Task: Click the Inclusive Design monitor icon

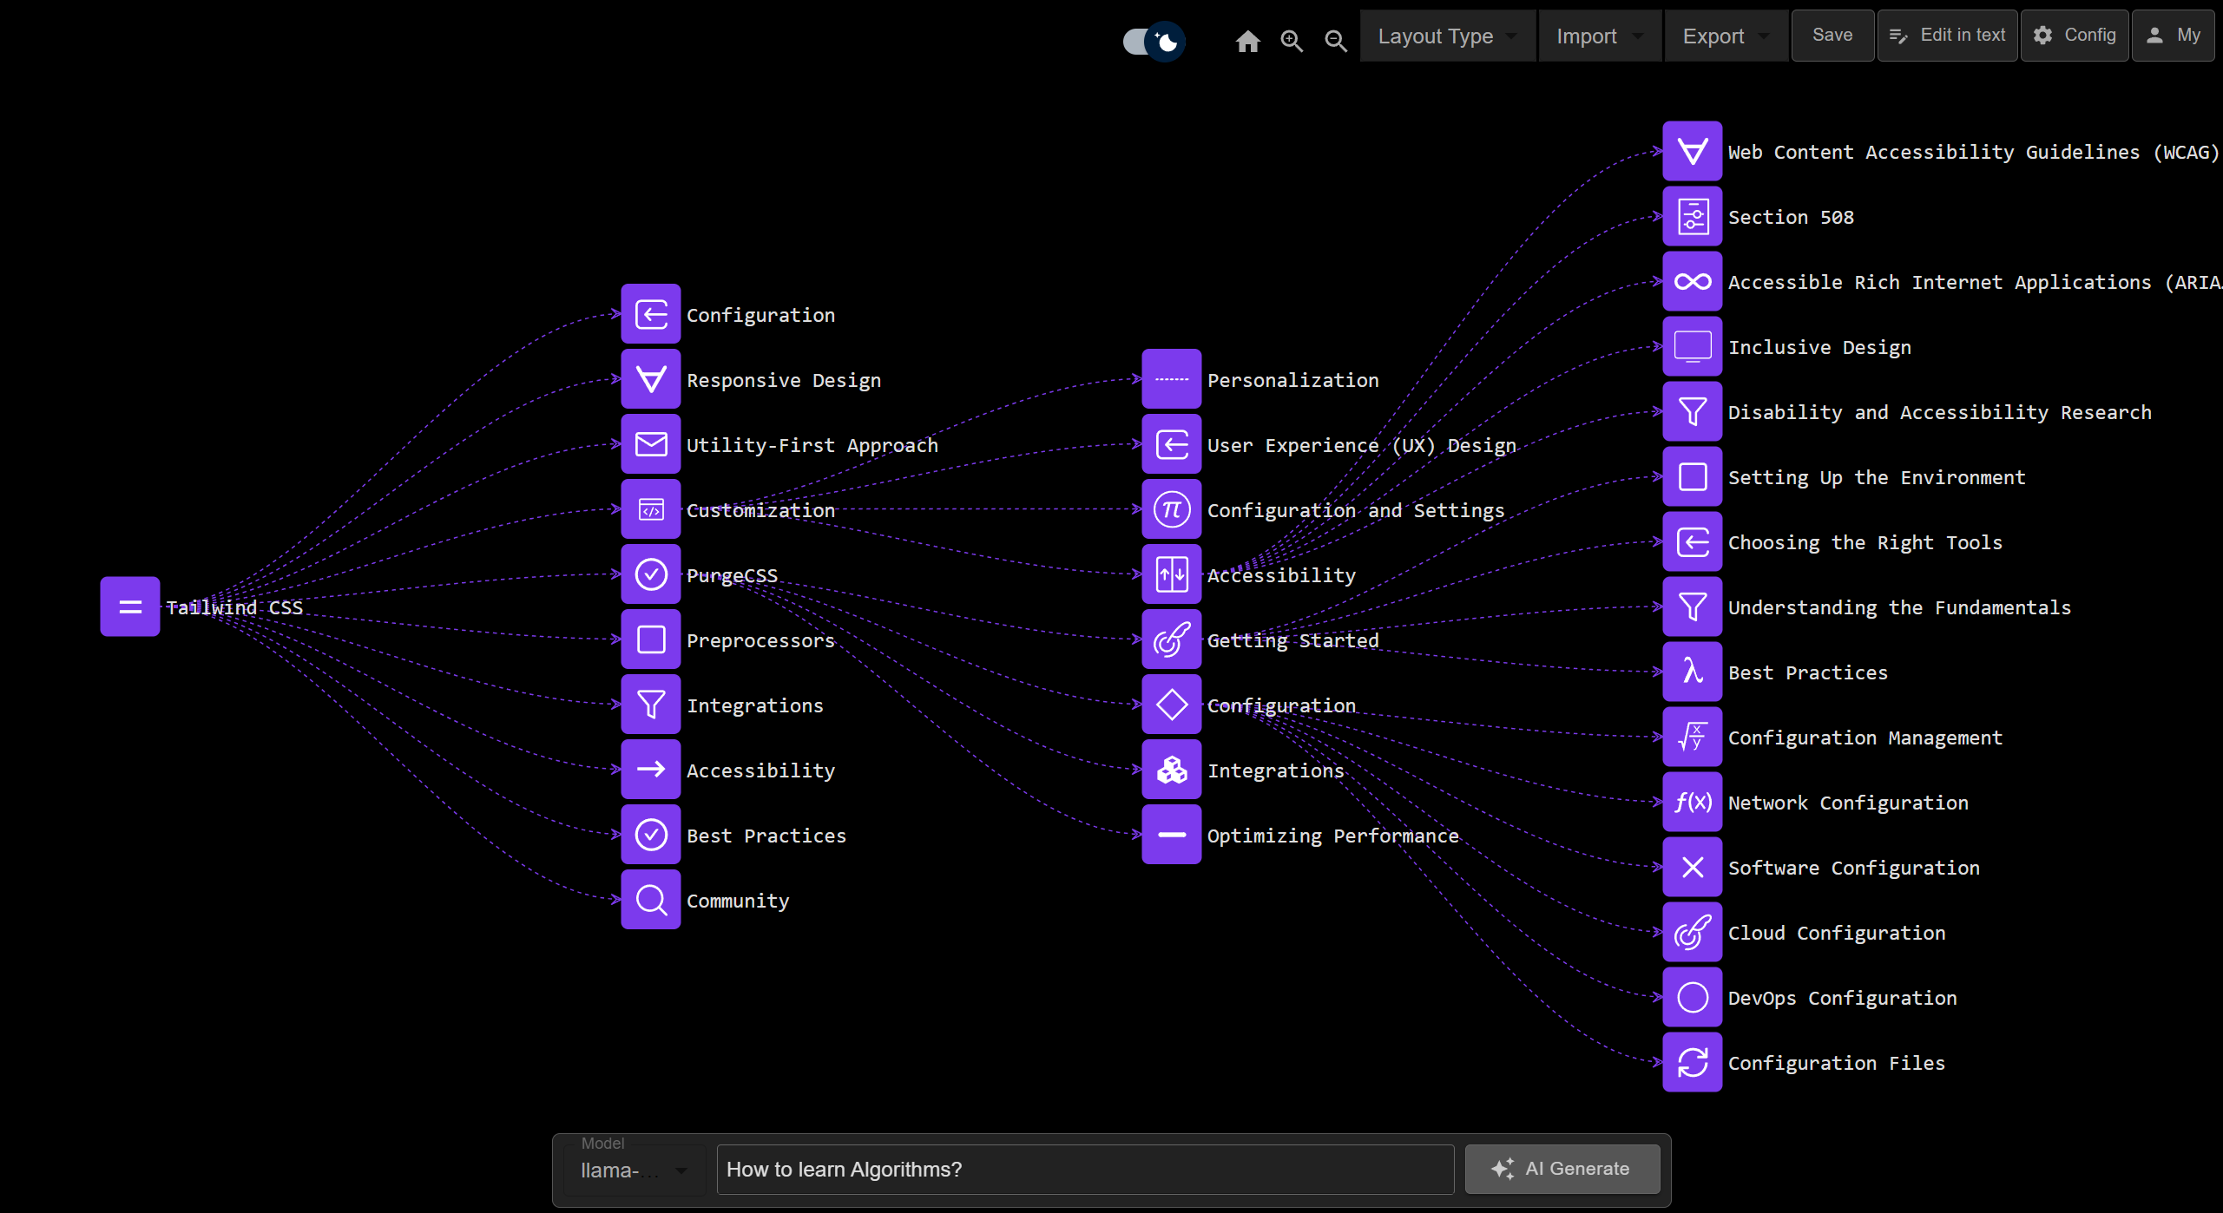Action: 1693,346
